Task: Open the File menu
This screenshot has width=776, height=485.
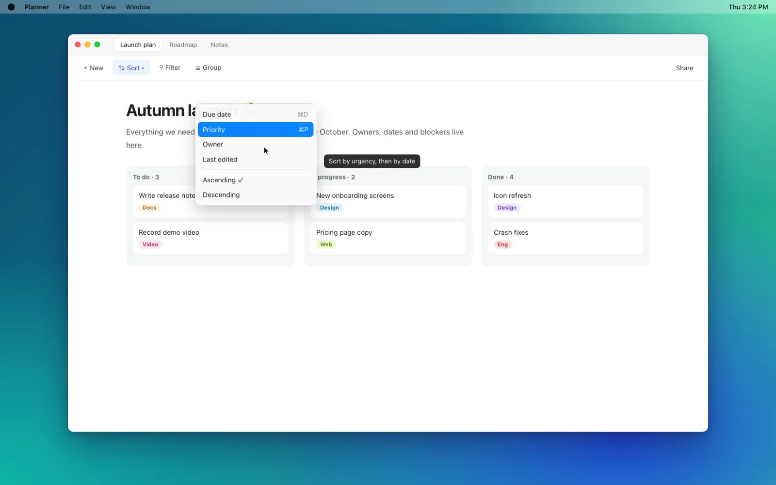Action: pyautogui.click(x=64, y=7)
